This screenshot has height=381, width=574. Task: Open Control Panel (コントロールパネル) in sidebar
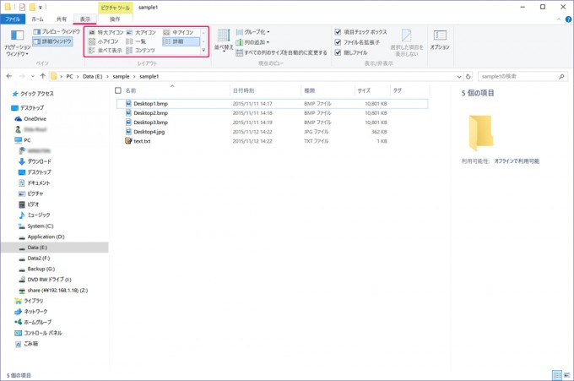pyautogui.click(x=39, y=333)
